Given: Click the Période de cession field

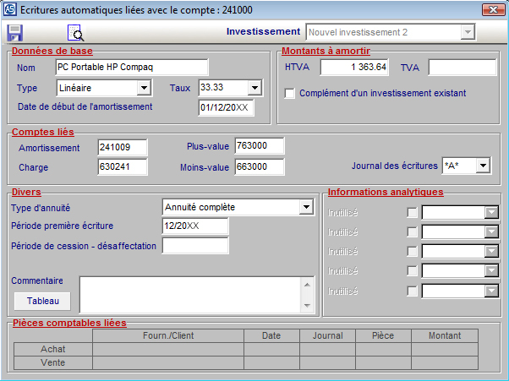Looking at the screenshot, I should (194, 246).
